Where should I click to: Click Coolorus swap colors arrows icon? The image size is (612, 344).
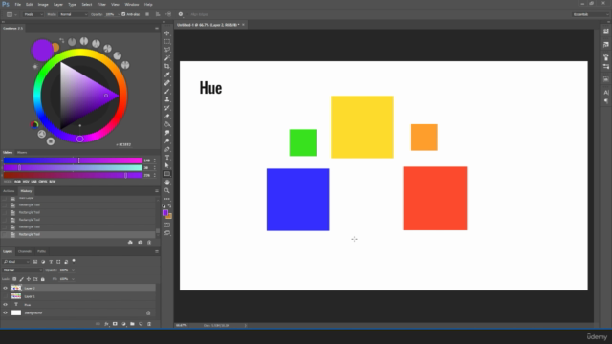(61, 40)
